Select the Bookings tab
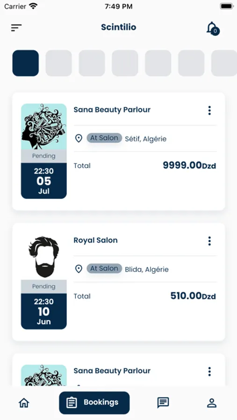The height and width of the screenshot is (420, 237). (x=94, y=403)
